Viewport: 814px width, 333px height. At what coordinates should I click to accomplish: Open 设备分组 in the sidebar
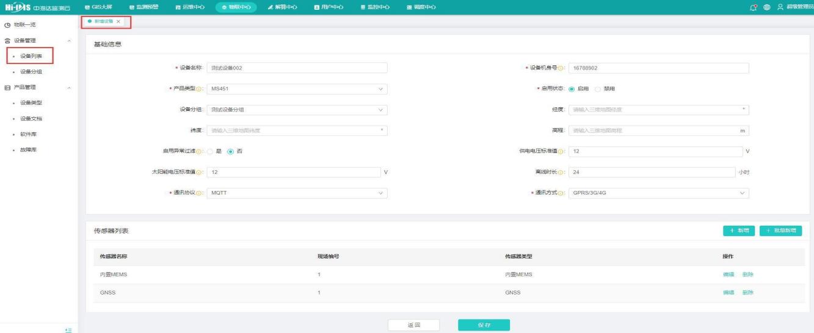point(31,72)
